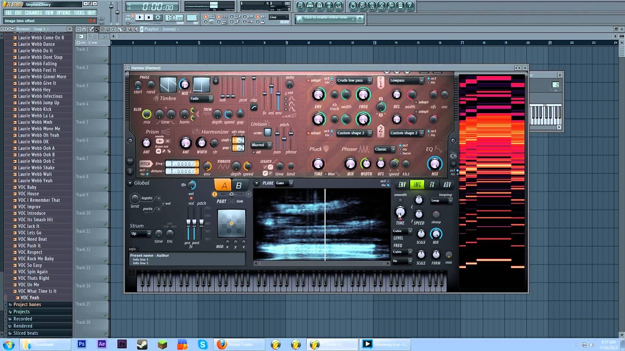Open the Lowpass resonance type dropdown
The image size is (625, 351).
click(x=407, y=80)
